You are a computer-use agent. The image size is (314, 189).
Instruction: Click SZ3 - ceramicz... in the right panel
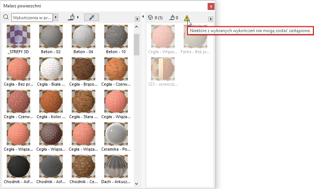[163, 69]
